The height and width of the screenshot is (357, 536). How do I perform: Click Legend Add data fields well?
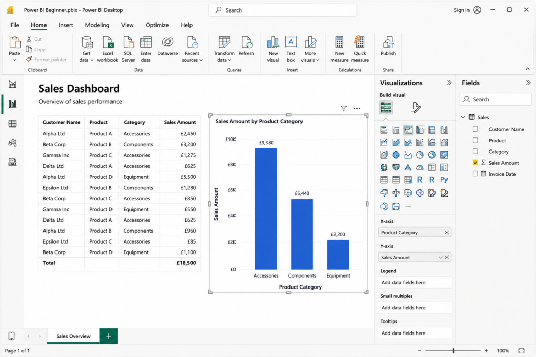(x=415, y=283)
